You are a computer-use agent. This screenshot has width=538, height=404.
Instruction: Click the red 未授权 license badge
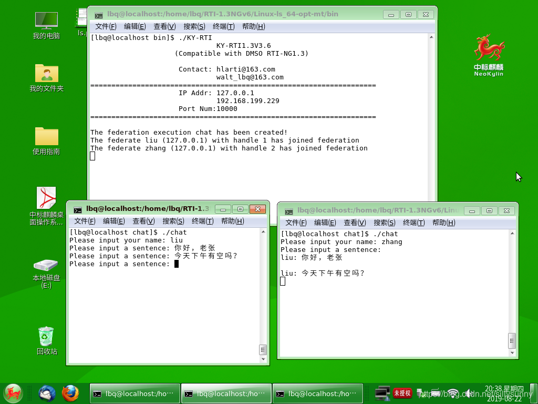coord(402,393)
